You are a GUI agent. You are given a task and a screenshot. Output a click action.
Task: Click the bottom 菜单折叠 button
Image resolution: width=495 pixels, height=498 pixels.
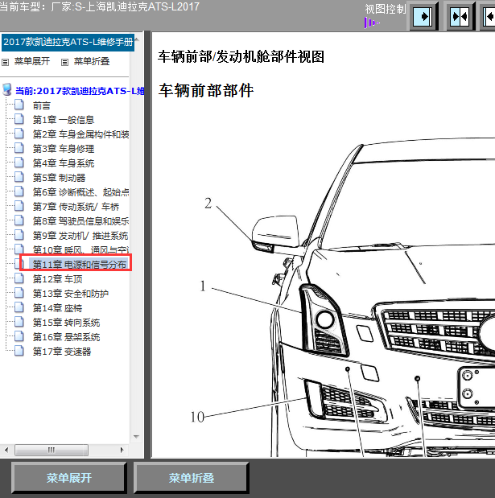pyautogui.click(x=192, y=478)
